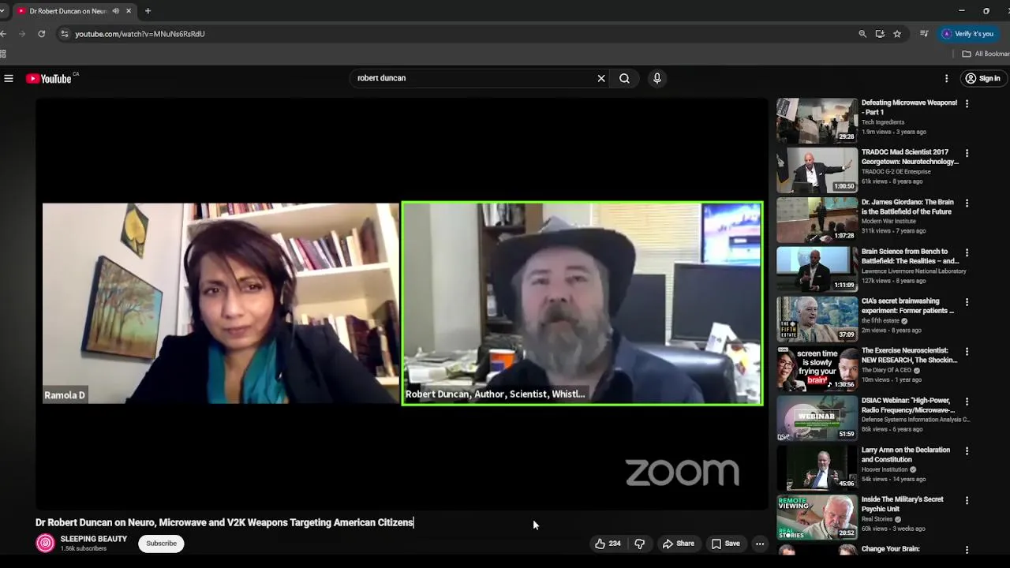The height and width of the screenshot is (568, 1010).
Task: Open 'CIA's secret brainwashing experiment' thumbnail
Action: point(817,319)
